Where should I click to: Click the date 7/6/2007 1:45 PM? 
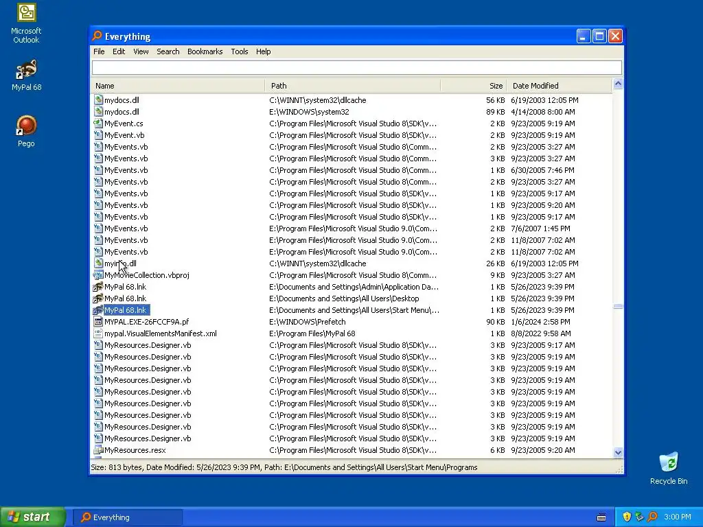(540, 228)
